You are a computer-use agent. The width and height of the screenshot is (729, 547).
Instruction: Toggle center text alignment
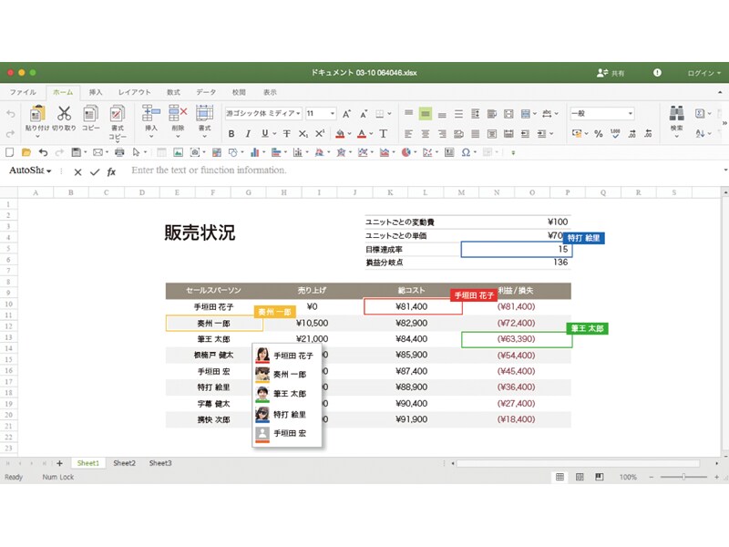(x=425, y=134)
